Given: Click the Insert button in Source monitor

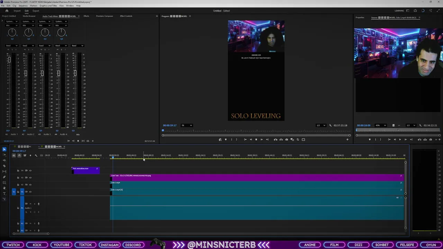Looking at the screenshot, I should [x=419, y=139].
